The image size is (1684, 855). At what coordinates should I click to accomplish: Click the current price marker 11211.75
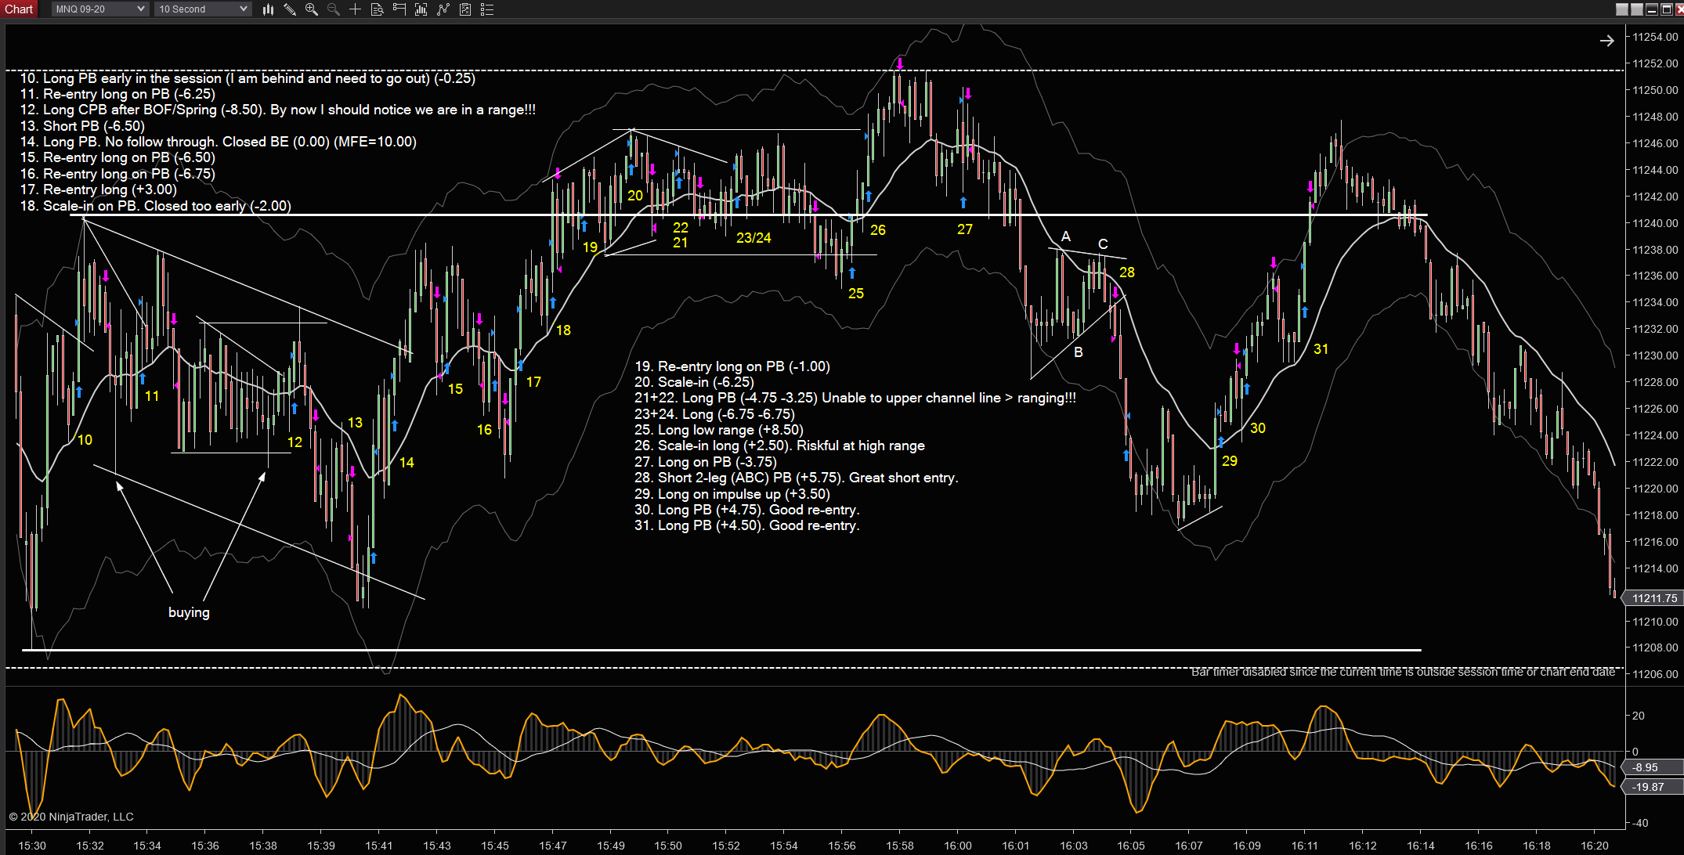[x=1654, y=598]
